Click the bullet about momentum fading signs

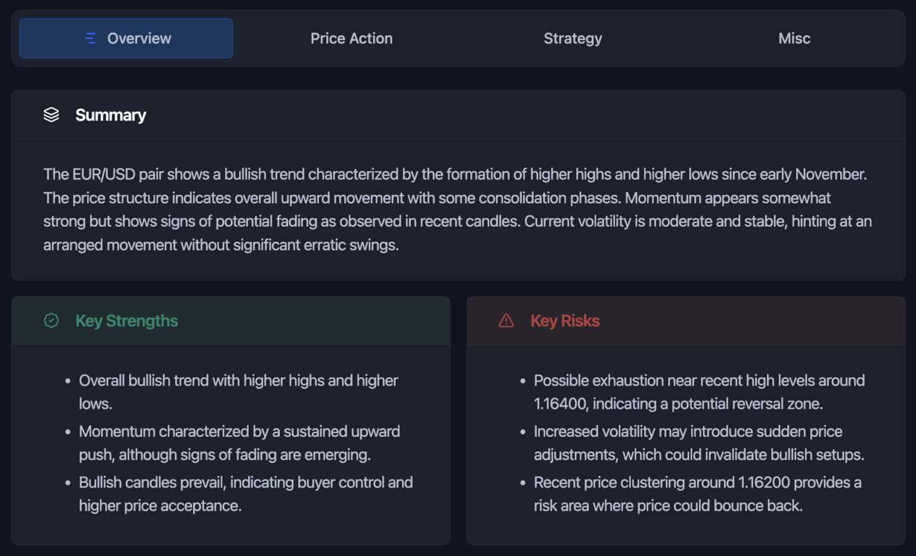pyautogui.click(x=240, y=443)
